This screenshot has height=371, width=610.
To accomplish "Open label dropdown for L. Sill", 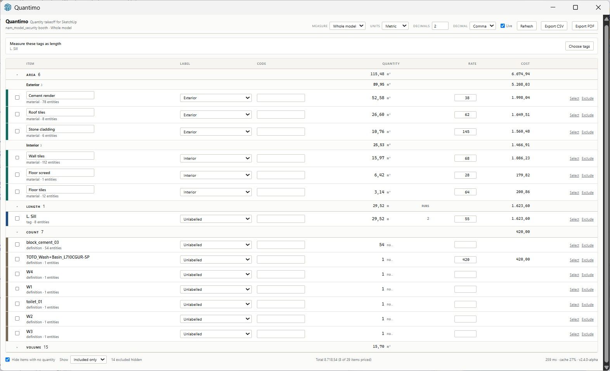I will point(216,219).
